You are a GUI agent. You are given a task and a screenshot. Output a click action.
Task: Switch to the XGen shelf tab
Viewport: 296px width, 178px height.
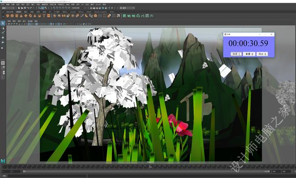click(112, 12)
